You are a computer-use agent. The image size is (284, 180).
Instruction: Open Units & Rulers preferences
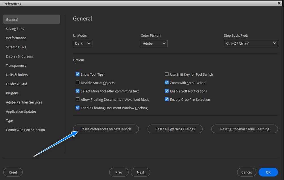click(x=17, y=75)
